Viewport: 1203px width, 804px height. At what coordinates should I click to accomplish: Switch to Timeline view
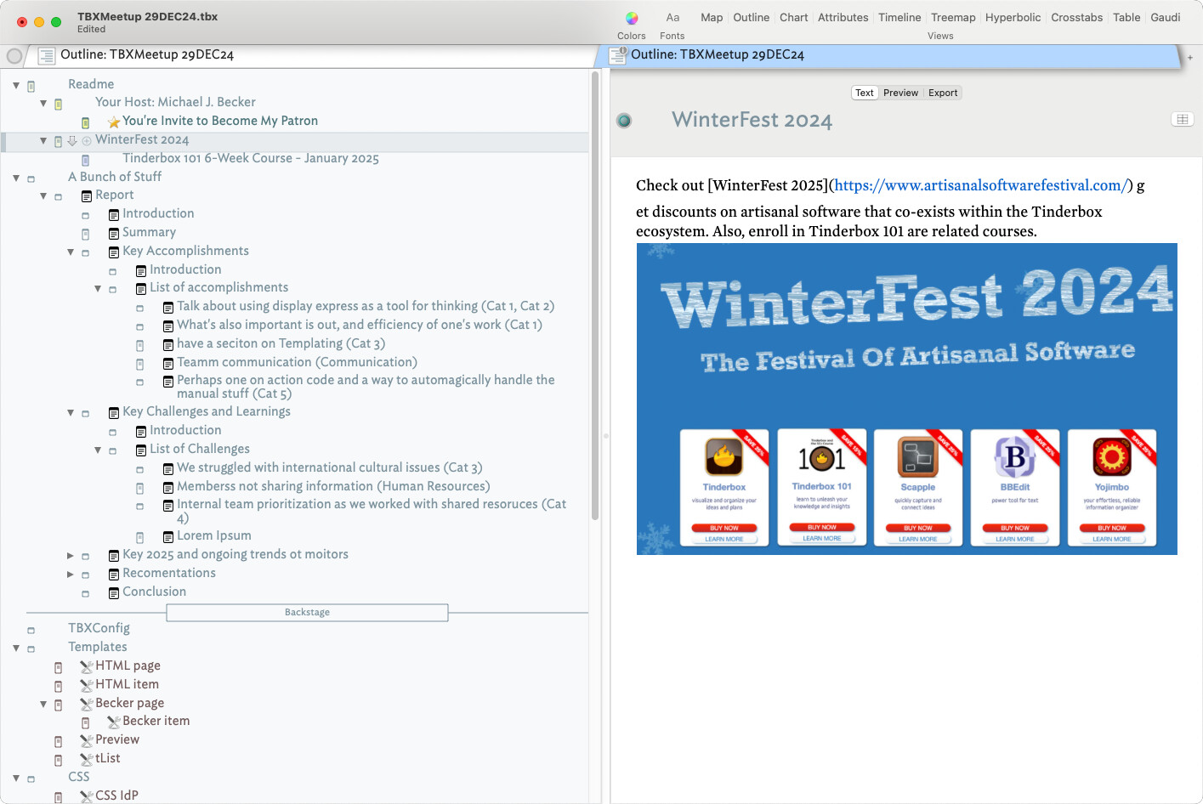(899, 17)
